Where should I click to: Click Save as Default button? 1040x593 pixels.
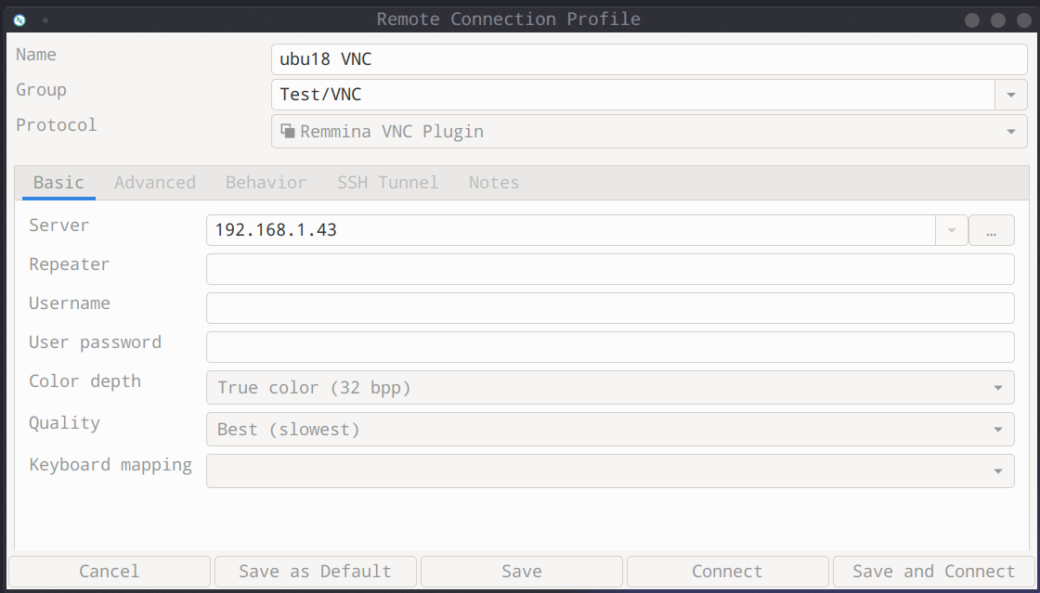pos(315,572)
